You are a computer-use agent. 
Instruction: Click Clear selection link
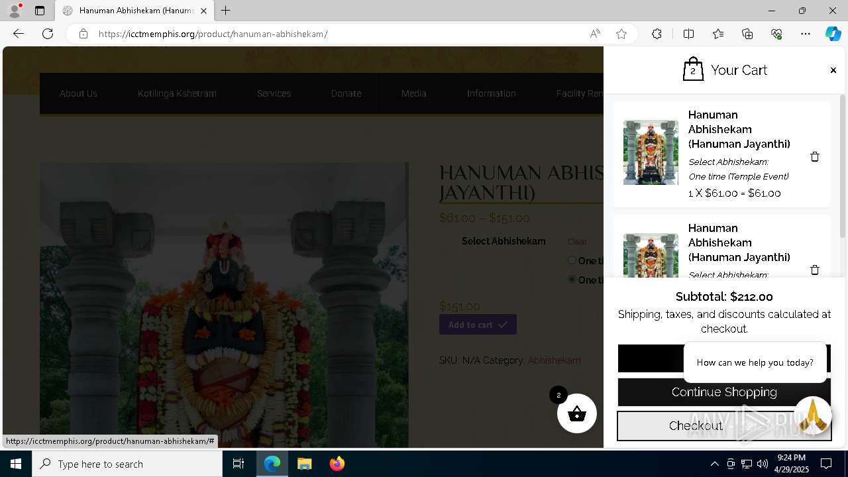577,242
